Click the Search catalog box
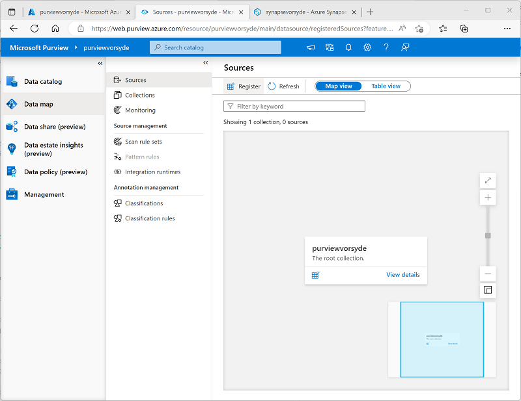This screenshot has width=521, height=401. pyautogui.click(x=216, y=47)
